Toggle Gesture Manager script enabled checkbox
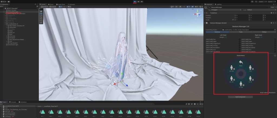This screenshot has height=118, width=277. coord(209,23)
